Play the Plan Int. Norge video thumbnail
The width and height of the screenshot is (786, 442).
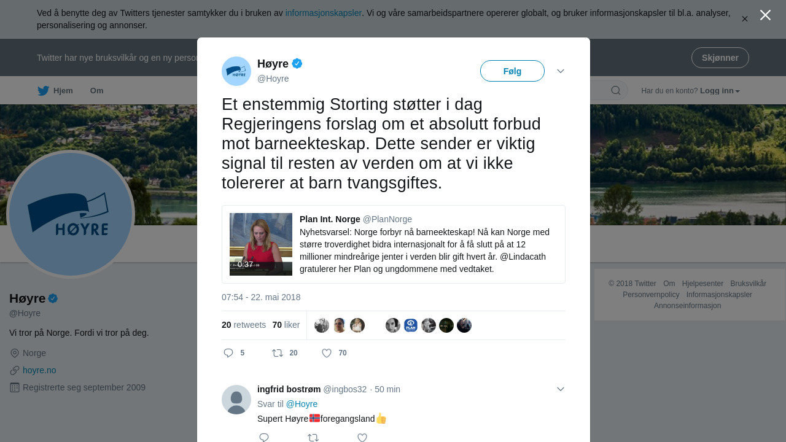(x=261, y=244)
